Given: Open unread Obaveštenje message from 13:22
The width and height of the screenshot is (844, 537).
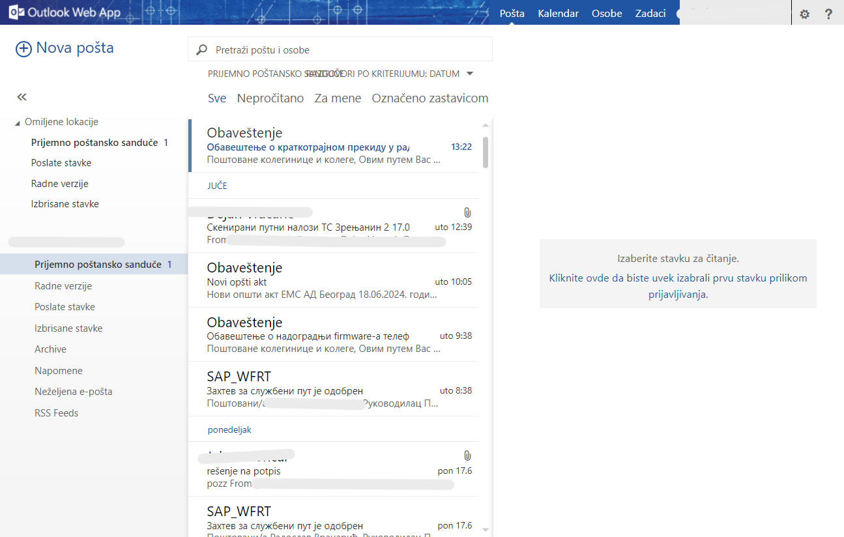Looking at the screenshot, I should click(333, 146).
